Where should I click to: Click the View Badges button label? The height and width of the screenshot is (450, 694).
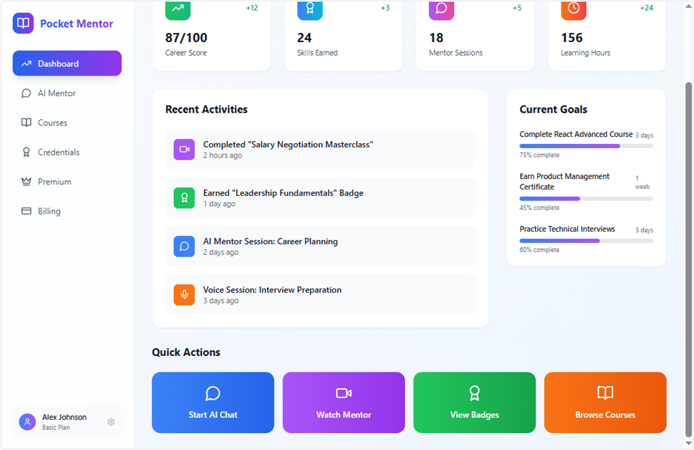(474, 415)
